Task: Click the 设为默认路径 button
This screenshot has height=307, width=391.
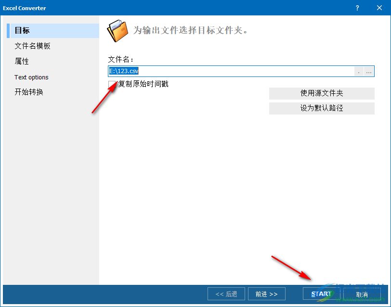Action: 322,108
